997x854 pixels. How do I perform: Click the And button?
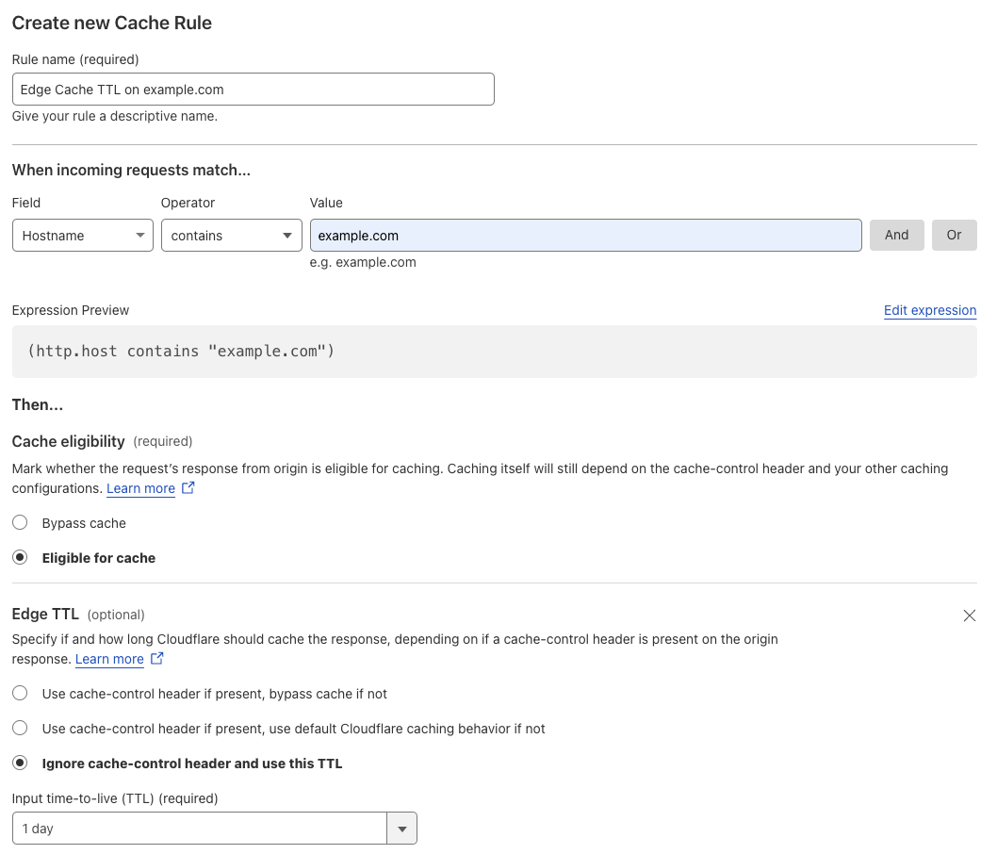point(896,235)
